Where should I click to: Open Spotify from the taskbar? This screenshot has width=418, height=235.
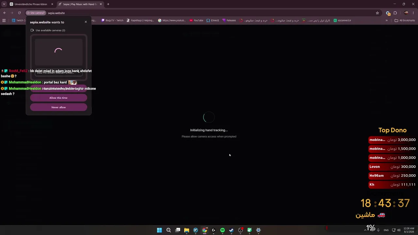click(222, 230)
